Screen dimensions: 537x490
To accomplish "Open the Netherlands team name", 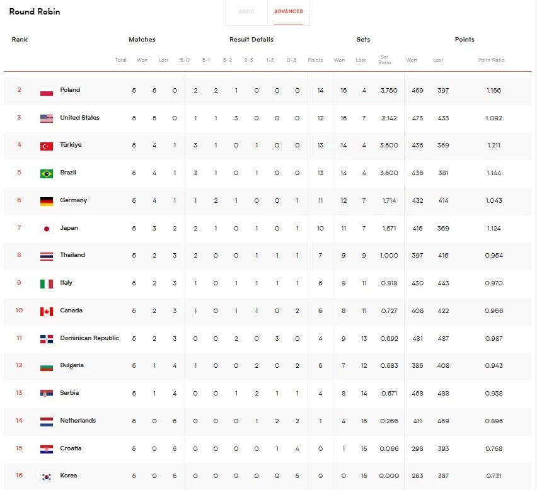I will [78, 421].
